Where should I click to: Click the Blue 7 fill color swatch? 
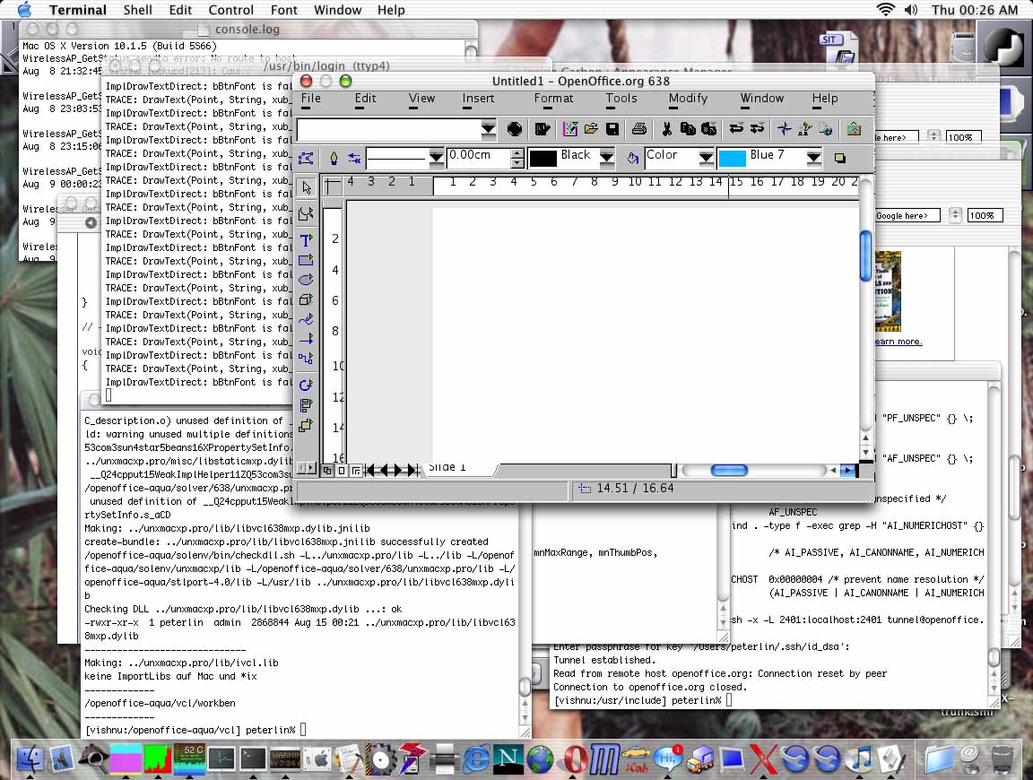click(x=732, y=158)
